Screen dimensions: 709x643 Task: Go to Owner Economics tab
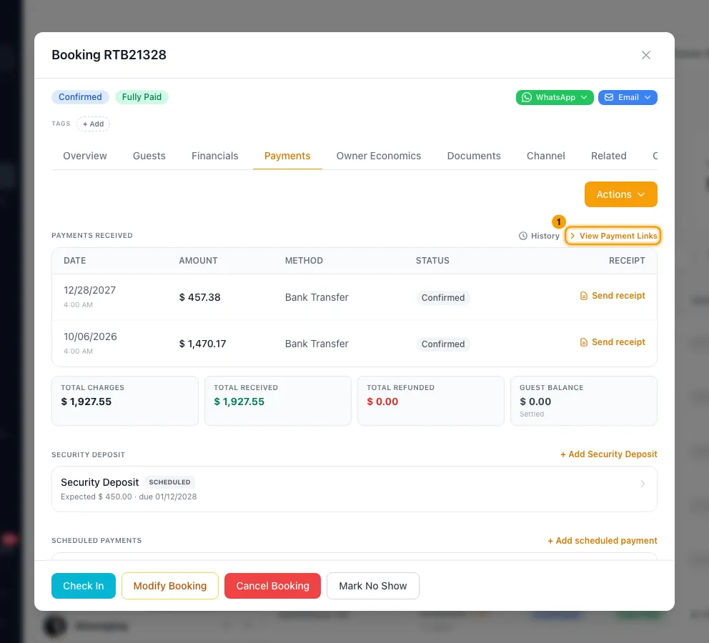point(379,156)
